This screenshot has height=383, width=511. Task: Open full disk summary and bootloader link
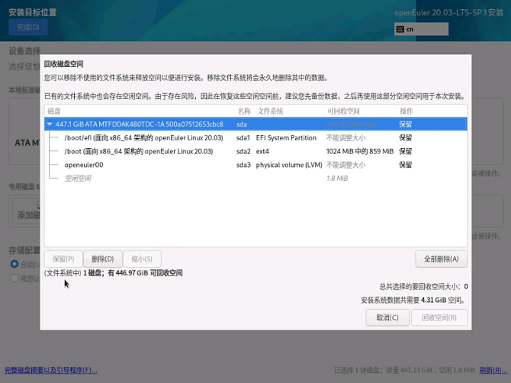pos(51,371)
